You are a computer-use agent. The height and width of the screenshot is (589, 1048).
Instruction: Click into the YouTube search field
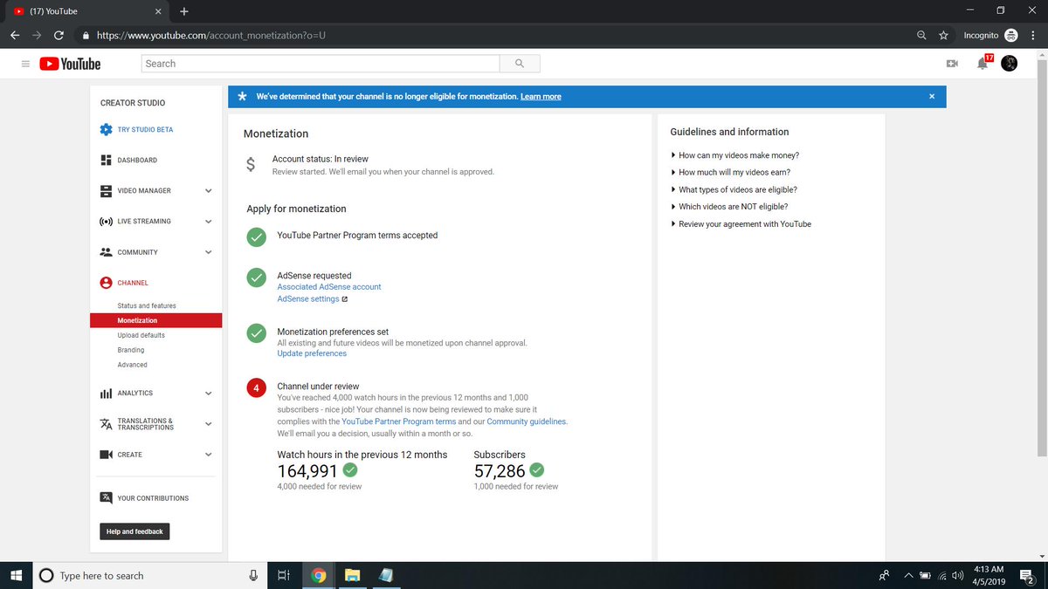coord(321,64)
